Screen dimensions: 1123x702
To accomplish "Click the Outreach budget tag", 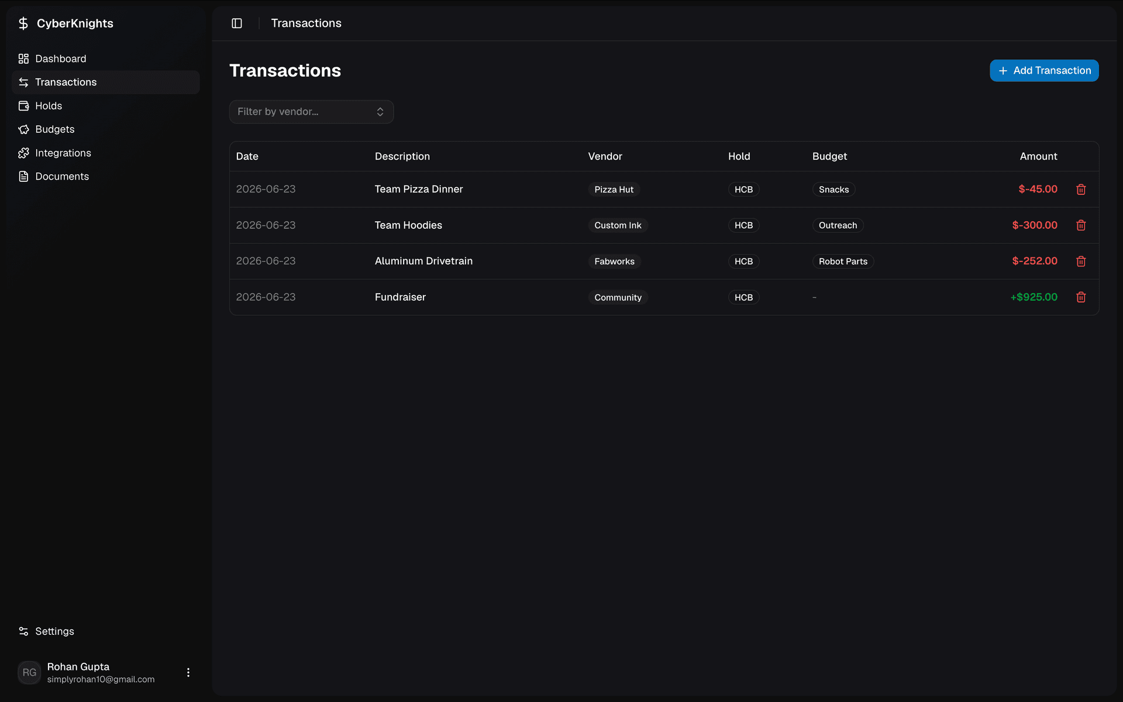I will click(x=838, y=225).
